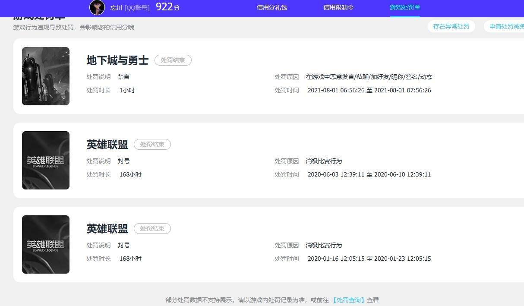The height and width of the screenshot is (306, 524).
Task: Click the 英雄联盟 title of the 2020-06-03 record
Action: pyautogui.click(x=107, y=145)
